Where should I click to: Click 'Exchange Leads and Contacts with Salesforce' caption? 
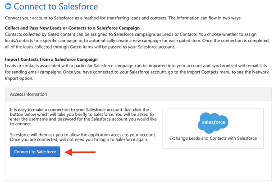coord(213,138)
